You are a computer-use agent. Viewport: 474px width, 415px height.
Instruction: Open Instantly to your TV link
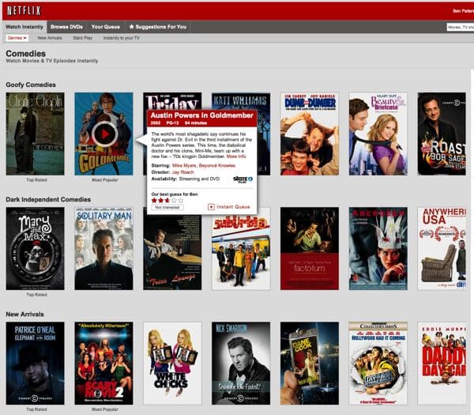(x=121, y=38)
